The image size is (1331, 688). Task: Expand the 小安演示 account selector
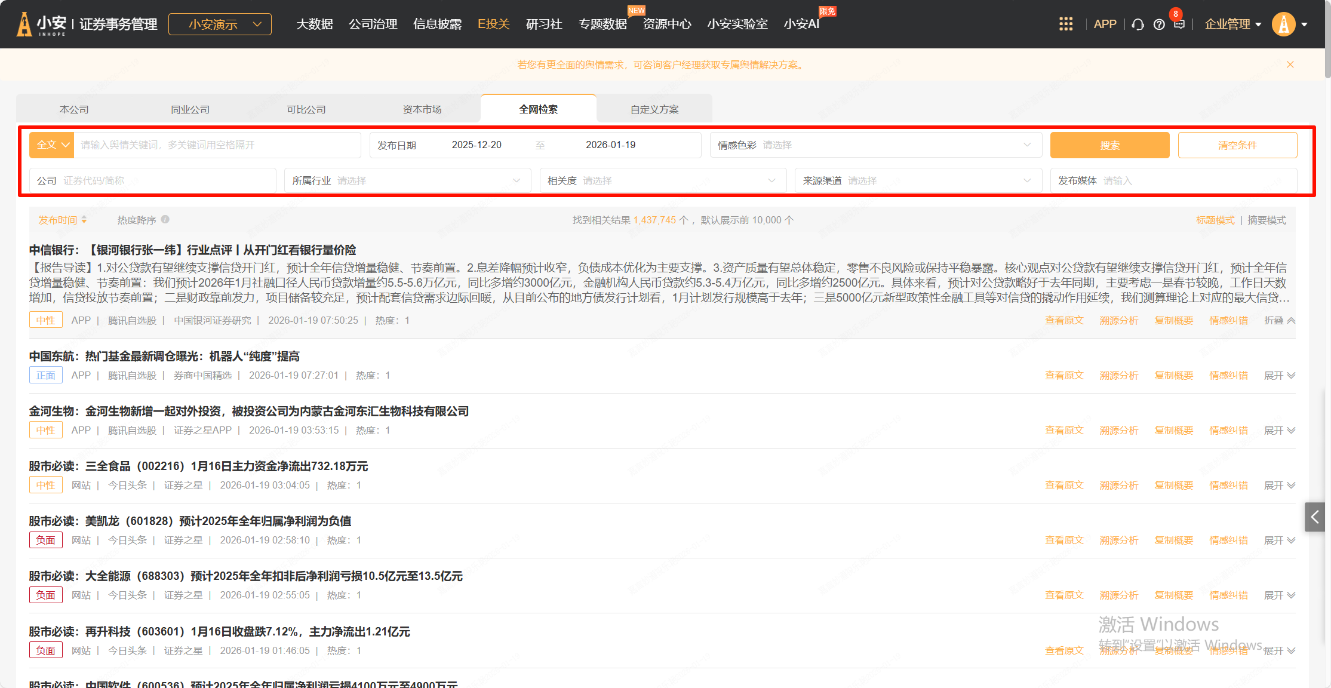pyautogui.click(x=220, y=24)
